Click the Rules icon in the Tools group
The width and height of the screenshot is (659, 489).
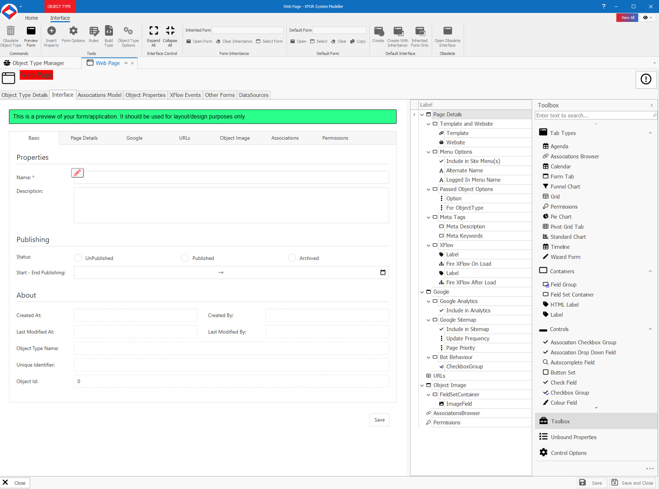point(94,36)
